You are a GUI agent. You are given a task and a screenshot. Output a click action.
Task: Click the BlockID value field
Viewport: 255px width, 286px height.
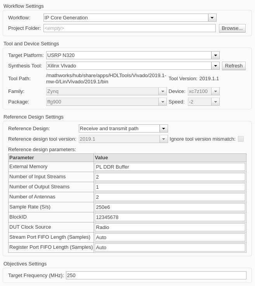(170, 217)
